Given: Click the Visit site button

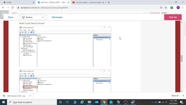Looking at the screenshot, I should 173,17.
